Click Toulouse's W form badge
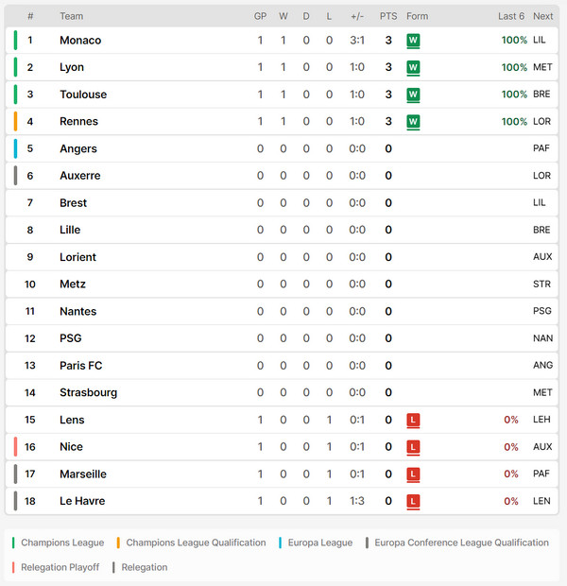The image size is (567, 586). click(x=413, y=95)
